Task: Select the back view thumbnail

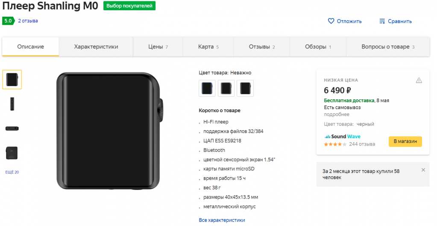Action: point(12,153)
